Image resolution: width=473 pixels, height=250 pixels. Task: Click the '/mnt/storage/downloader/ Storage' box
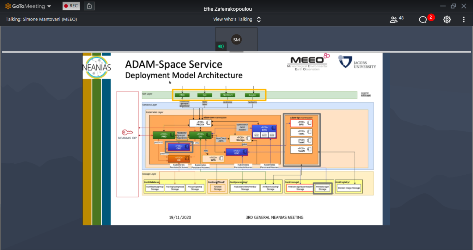(300, 188)
